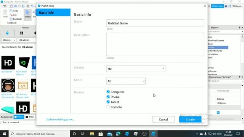
Task: Click the Toolbox search field HD admin
Action: tap(26, 40)
